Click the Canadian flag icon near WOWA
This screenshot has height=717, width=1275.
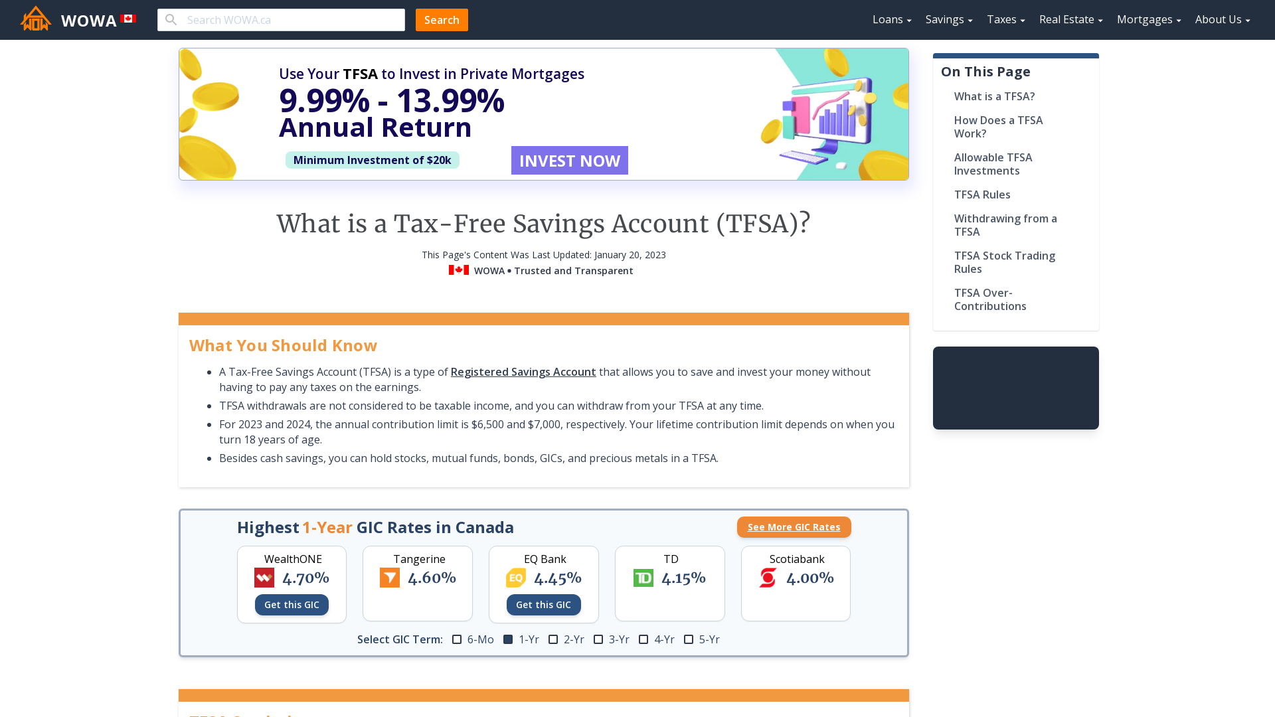tap(129, 19)
